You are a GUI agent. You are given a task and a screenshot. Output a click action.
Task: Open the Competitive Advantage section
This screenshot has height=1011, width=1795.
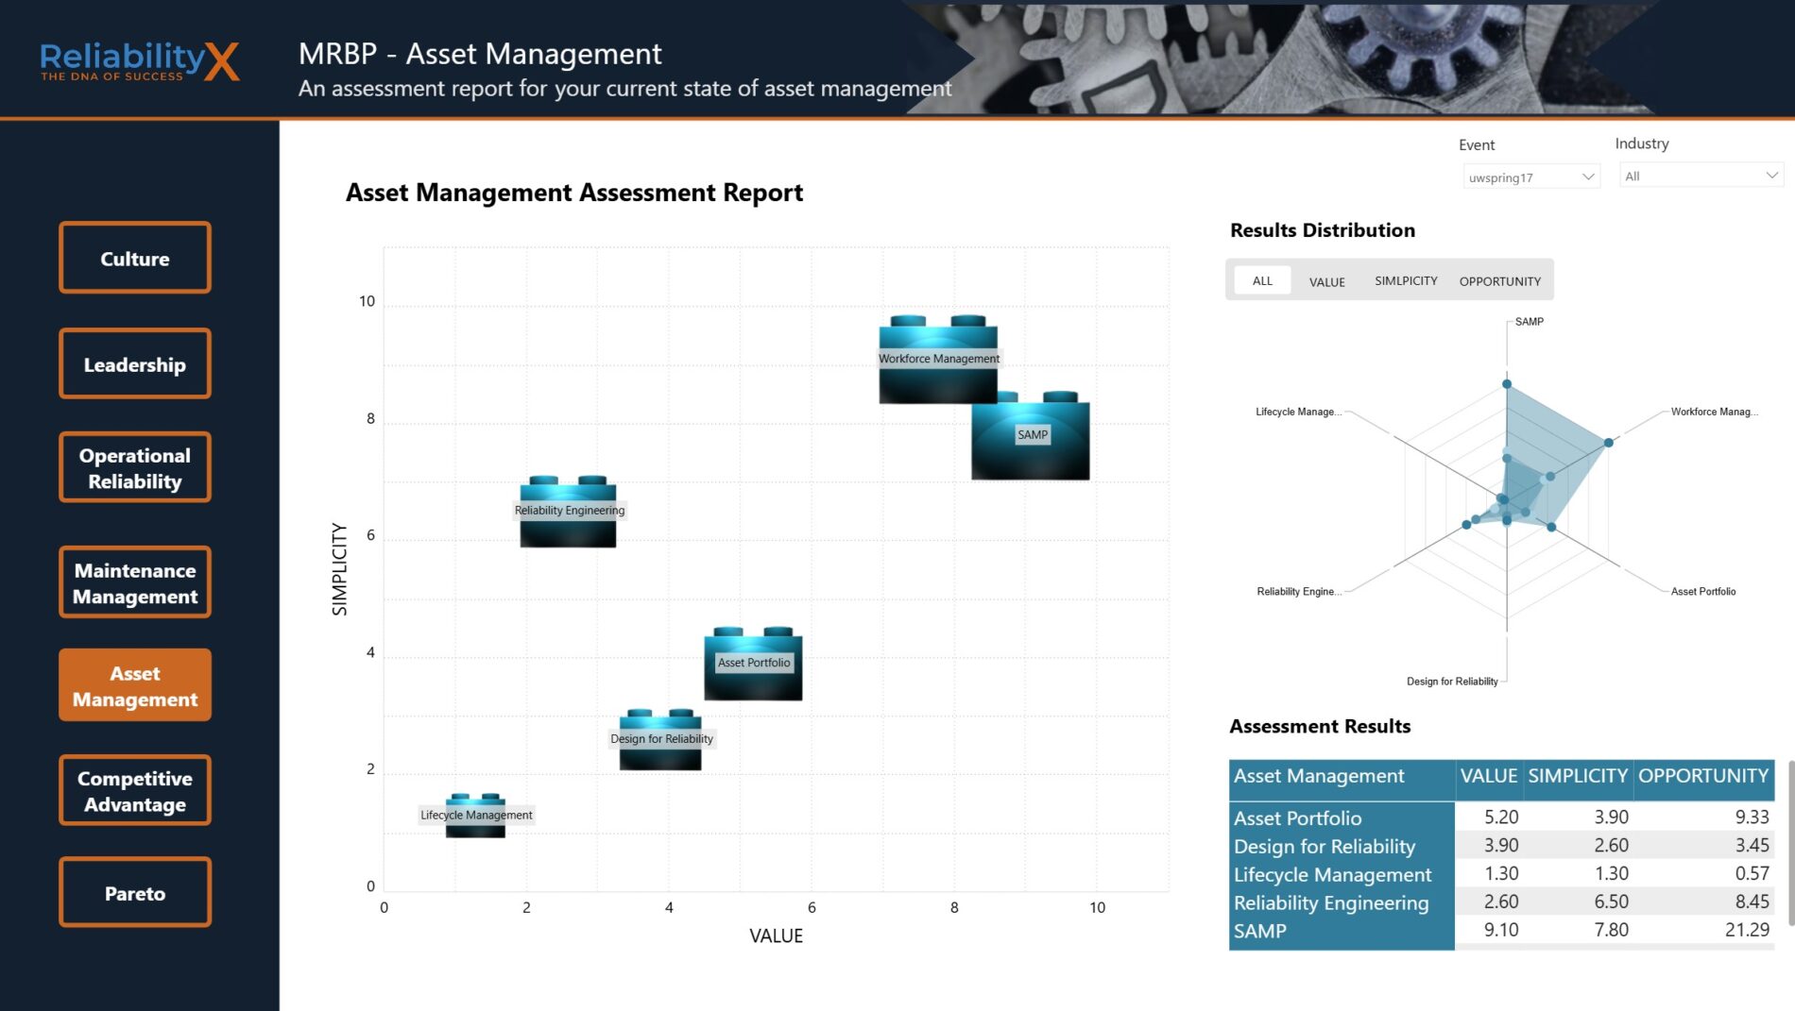(135, 791)
